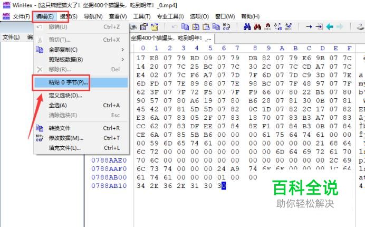Choose 全选(A) menu entry

[81, 106]
